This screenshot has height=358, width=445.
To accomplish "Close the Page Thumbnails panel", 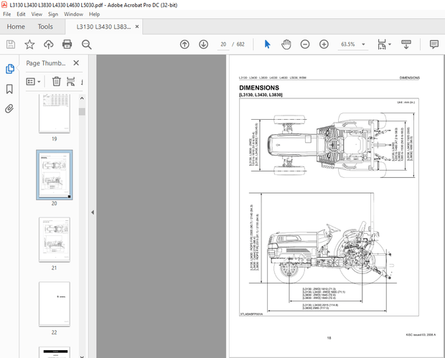I will [x=76, y=62].
